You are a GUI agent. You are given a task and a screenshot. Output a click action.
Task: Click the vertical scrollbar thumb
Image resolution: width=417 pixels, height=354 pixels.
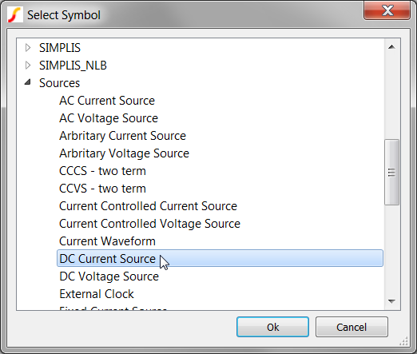[391, 172]
